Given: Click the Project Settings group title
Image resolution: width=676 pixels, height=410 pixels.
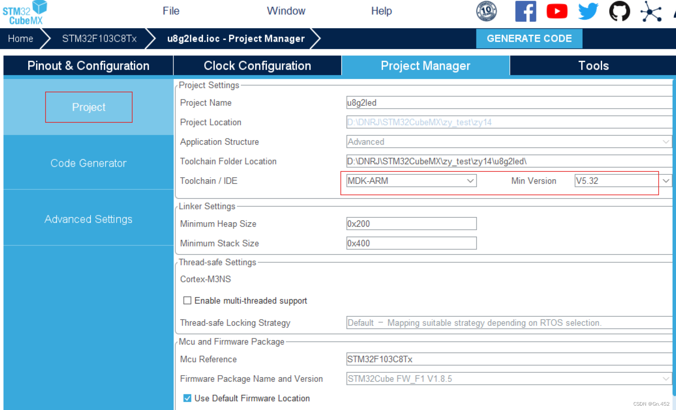Looking at the screenshot, I should pos(209,85).
